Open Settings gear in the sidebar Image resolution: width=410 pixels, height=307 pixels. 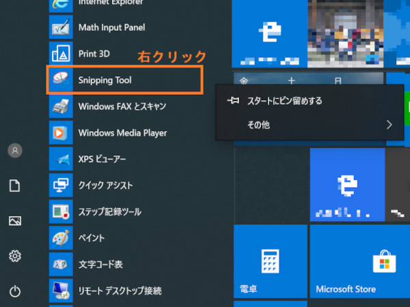15,256
